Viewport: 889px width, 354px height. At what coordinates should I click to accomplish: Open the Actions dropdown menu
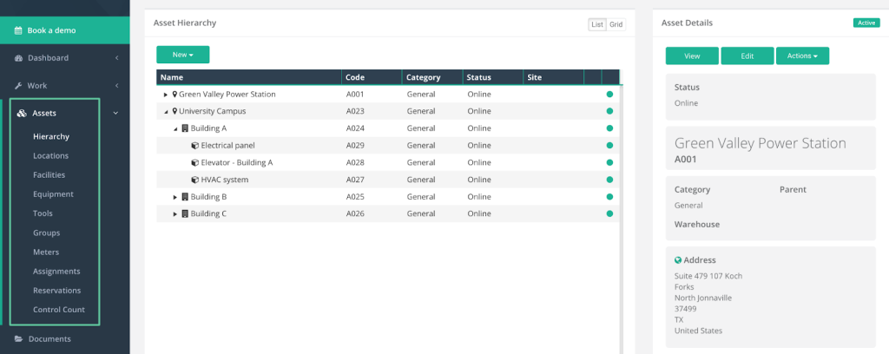[802, 56]
